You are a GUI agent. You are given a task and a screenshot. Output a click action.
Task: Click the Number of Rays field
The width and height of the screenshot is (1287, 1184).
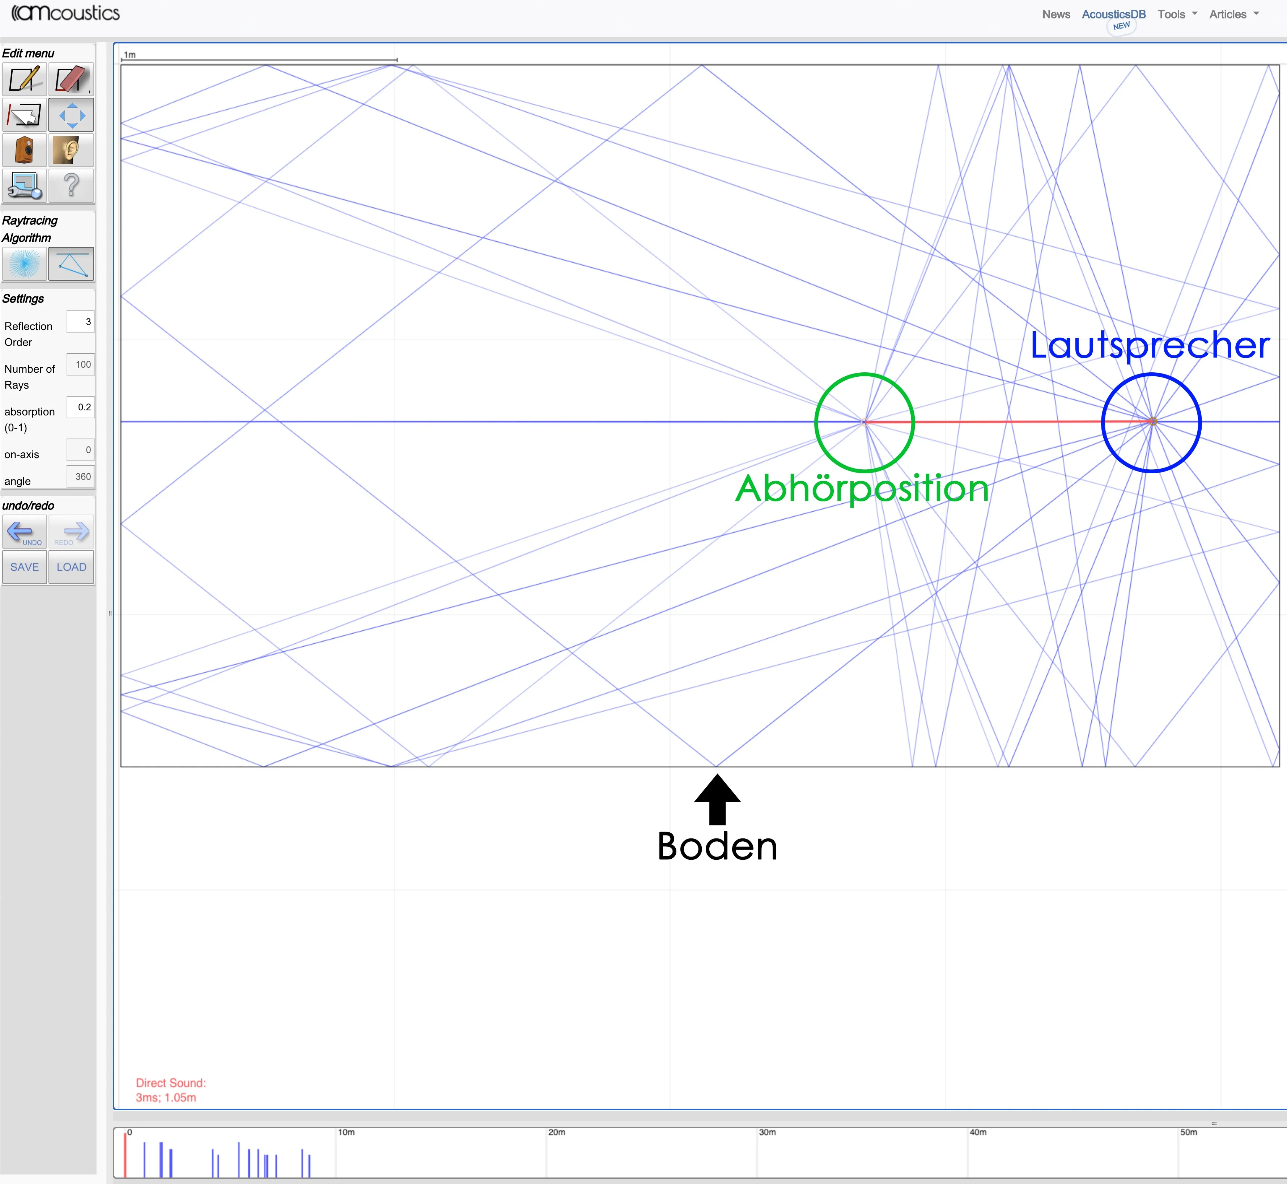81,364
